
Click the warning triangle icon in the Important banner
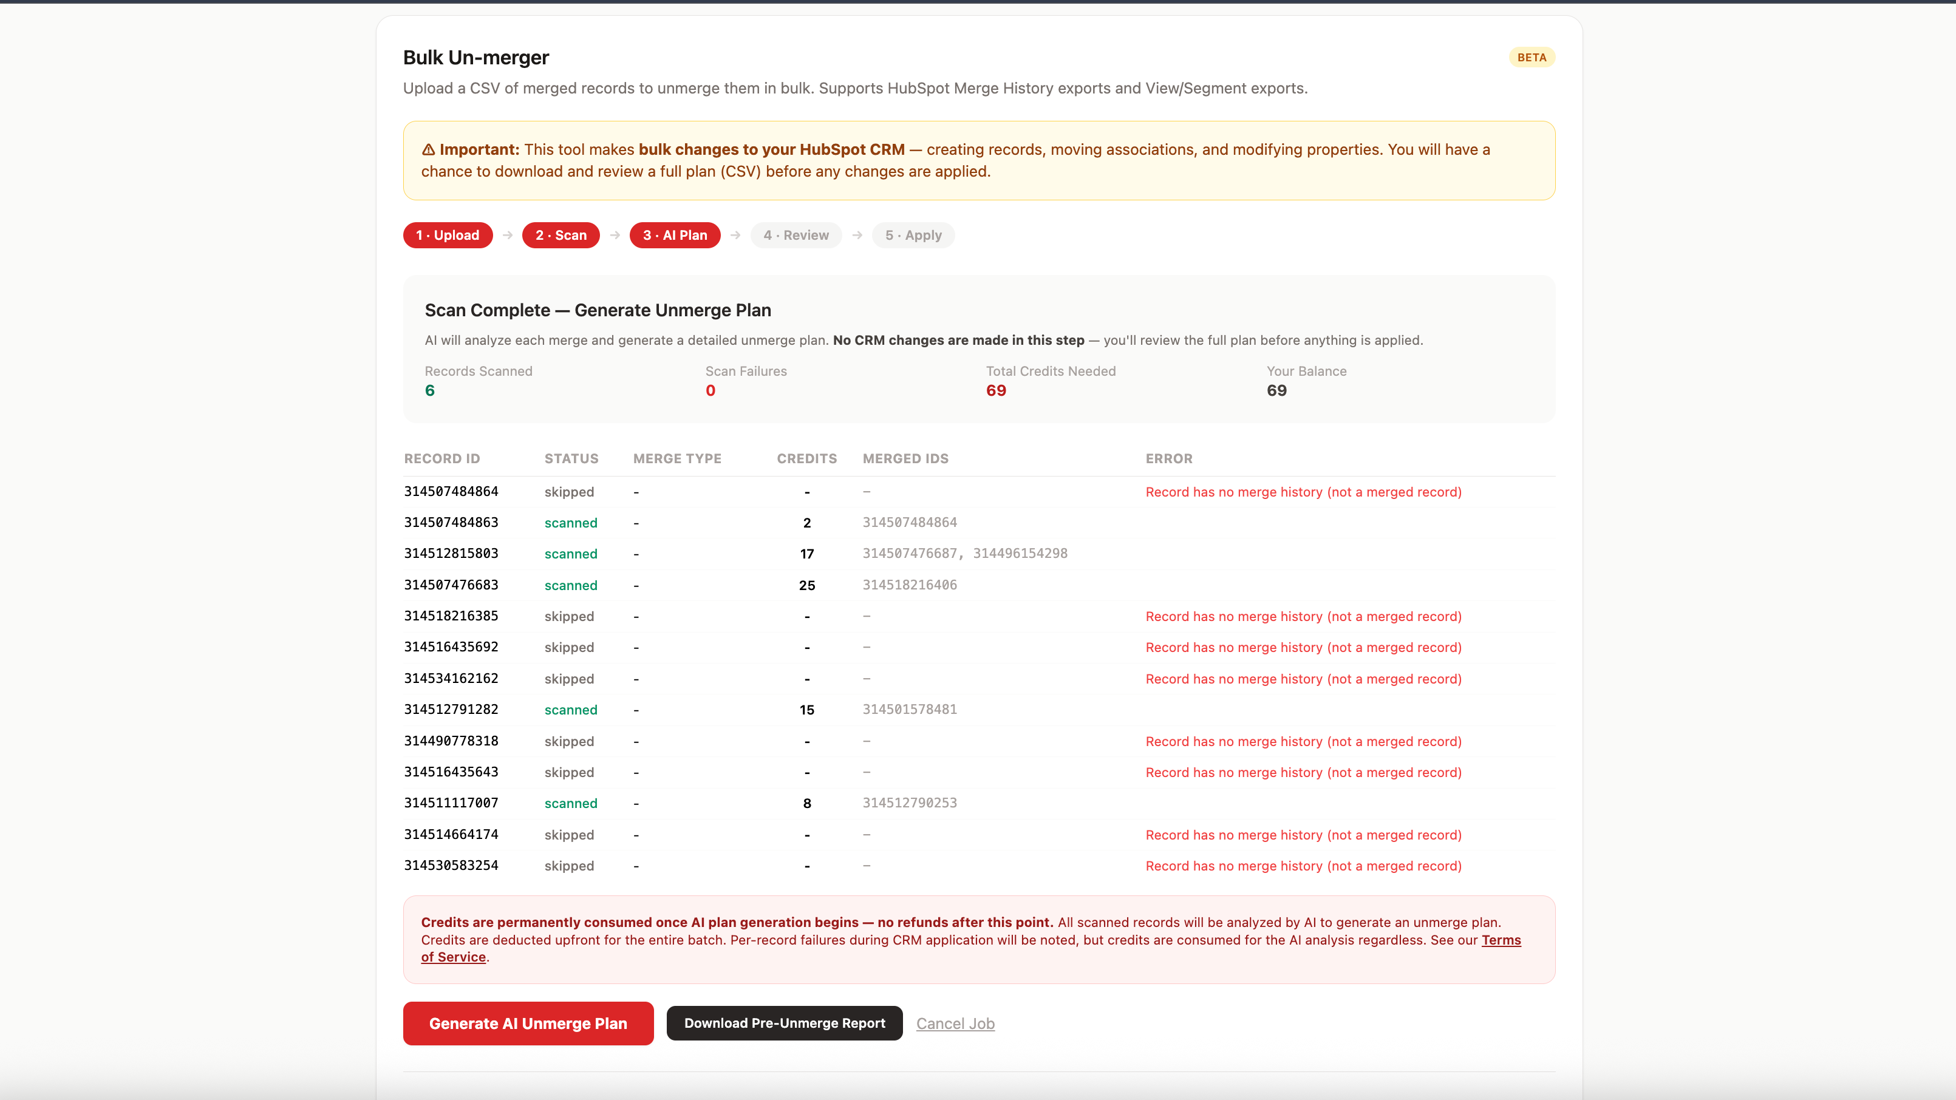click(x=428, y=149)
